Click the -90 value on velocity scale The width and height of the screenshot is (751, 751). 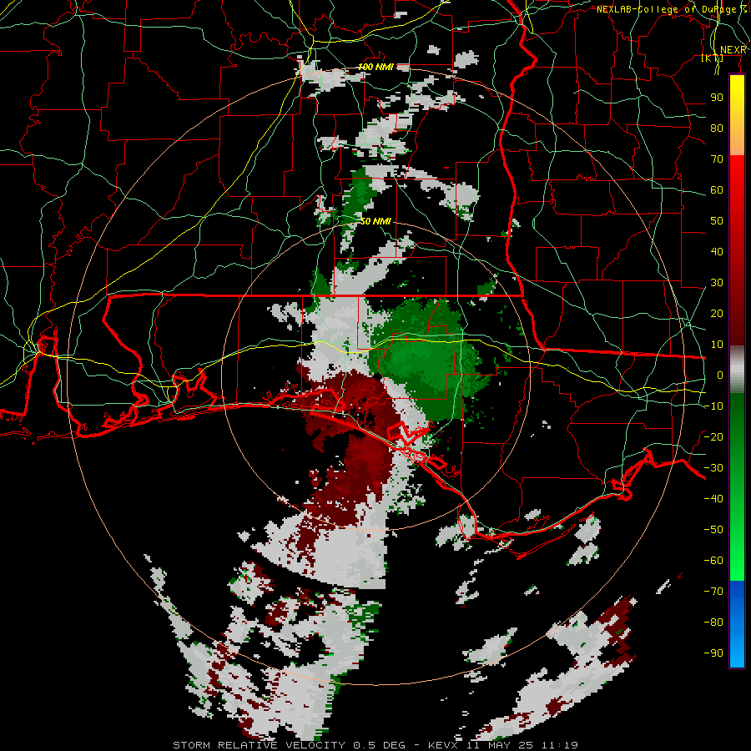(713, 653)
